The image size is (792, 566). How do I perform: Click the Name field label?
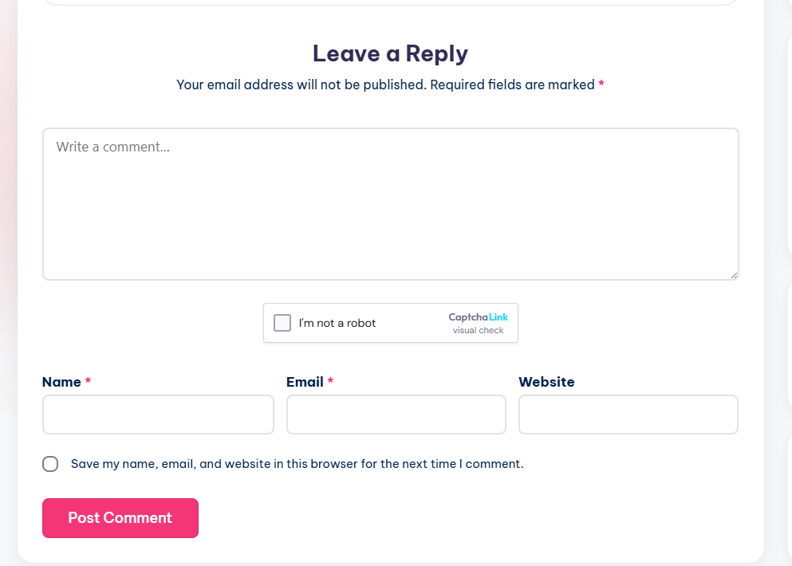click(x=61, y=382)
